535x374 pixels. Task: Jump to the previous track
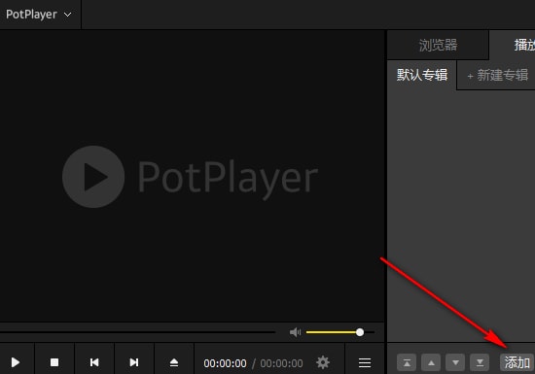click(94, 362)
